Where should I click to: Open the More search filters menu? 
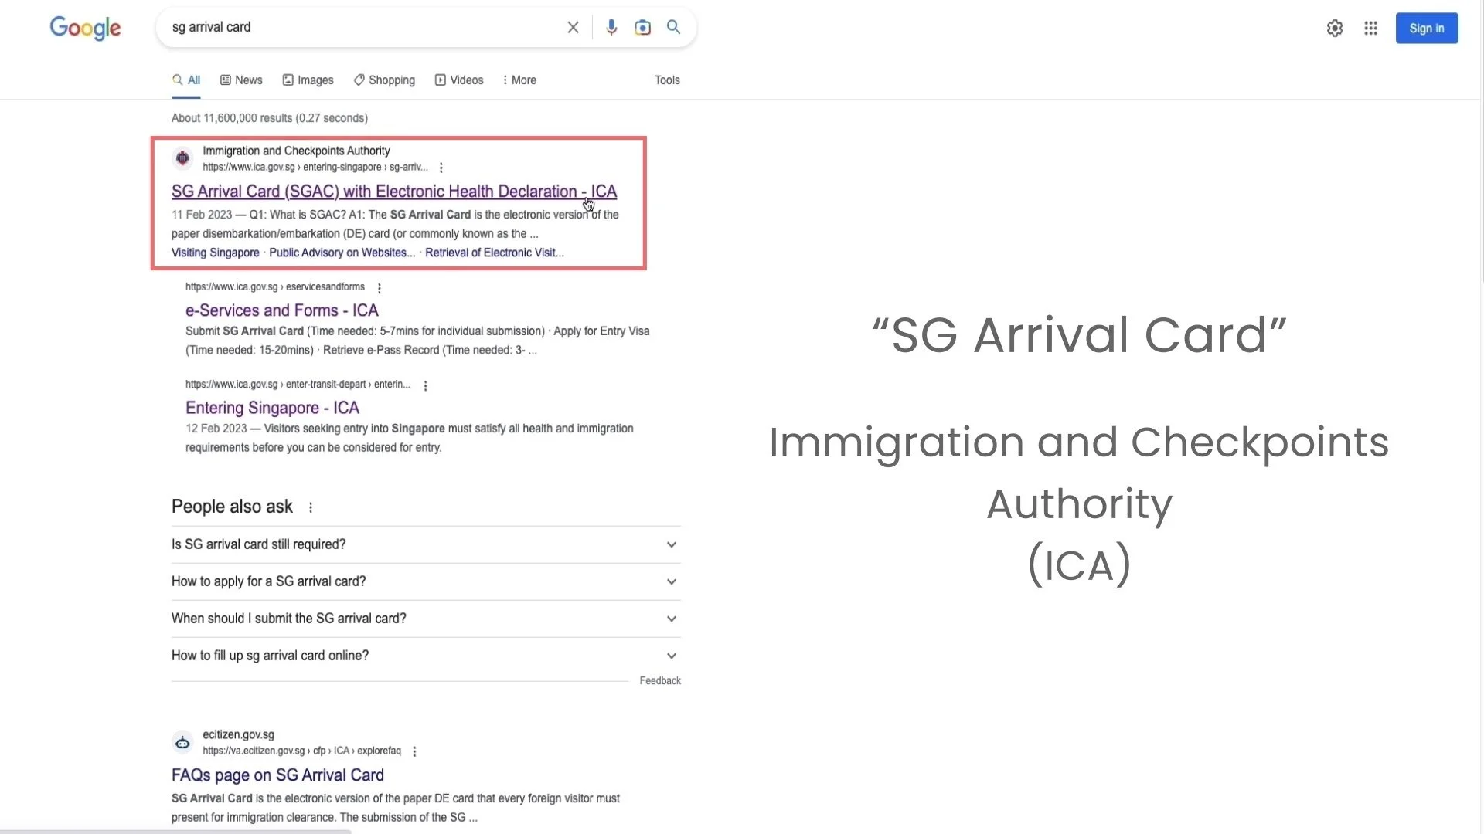(x=519, y=80)
